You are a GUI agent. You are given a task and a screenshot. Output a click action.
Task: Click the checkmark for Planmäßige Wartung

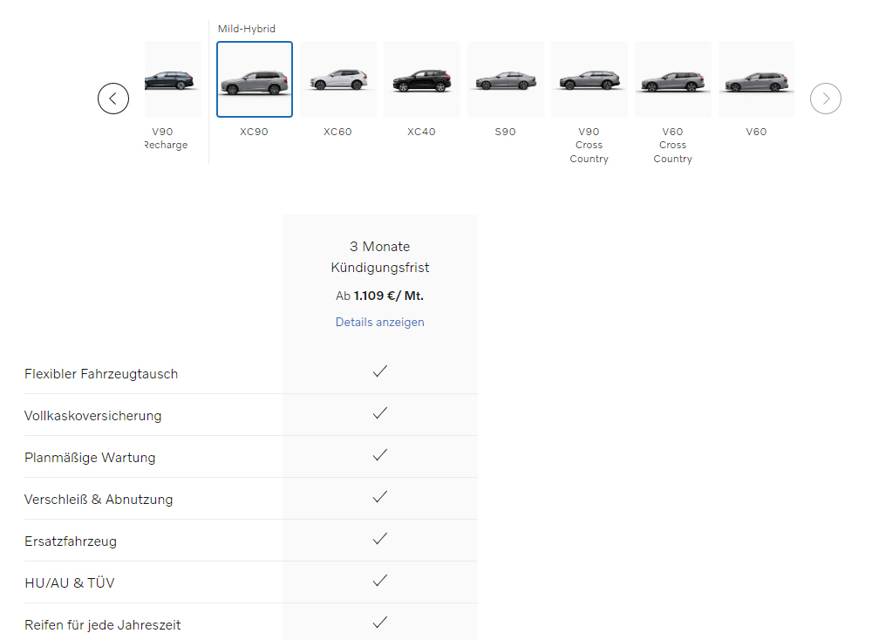coord(380,455)
